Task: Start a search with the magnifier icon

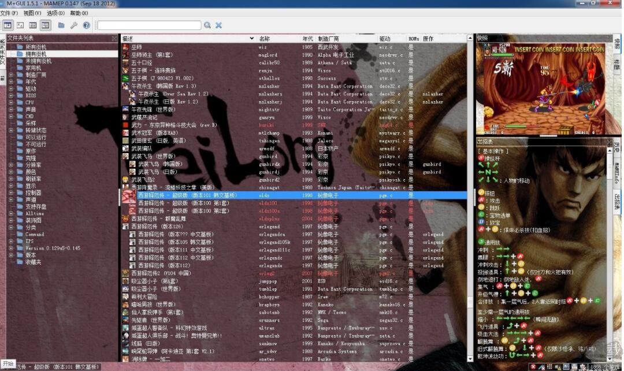Action: 207,25
